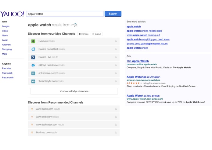This screenshot has width=212, height=150.
Task: Click the Yahoo! logo
Action: (12, 14)
